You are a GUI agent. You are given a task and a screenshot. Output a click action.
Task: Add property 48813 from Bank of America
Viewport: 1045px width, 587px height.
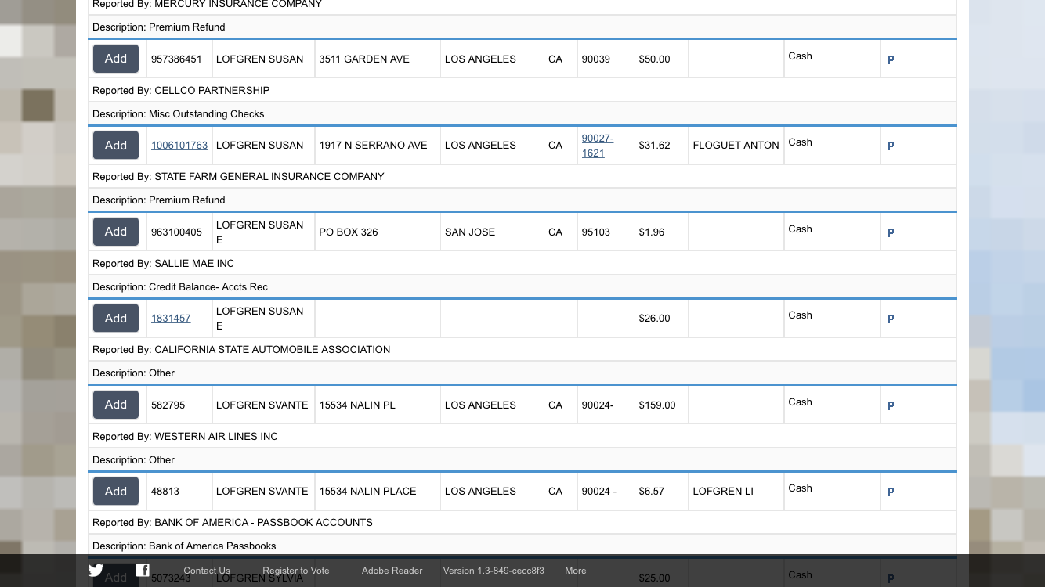tap(116, 491)
